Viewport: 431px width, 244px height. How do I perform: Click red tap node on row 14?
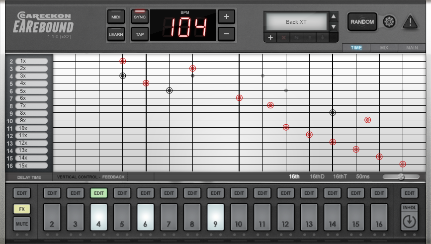point(356,150)
